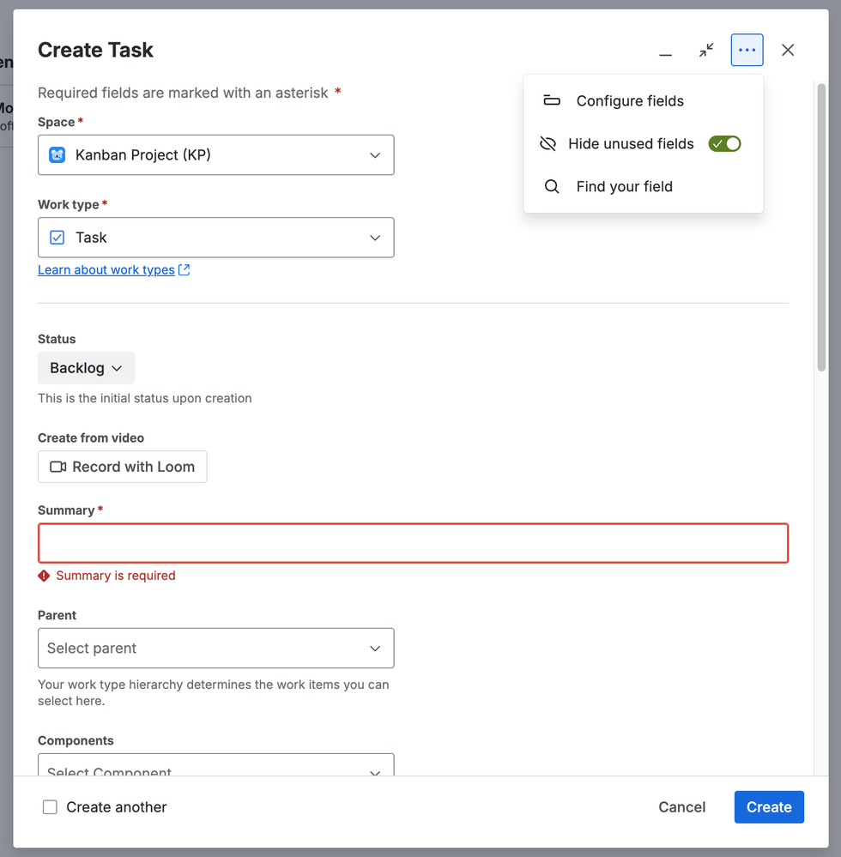
Task: Click the crossed-eye Hide unused fields icon
Action: 548,144
